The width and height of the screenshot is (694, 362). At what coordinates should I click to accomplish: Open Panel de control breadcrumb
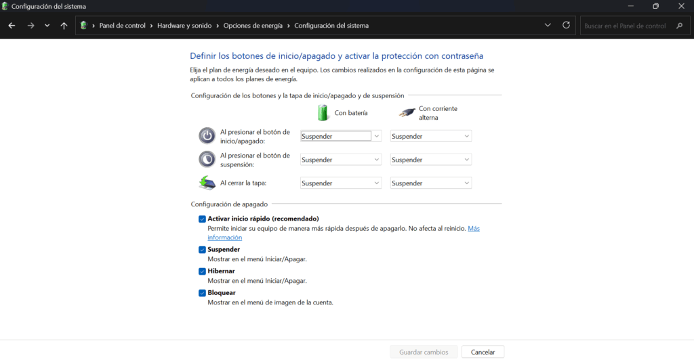[x=122, y=26]
